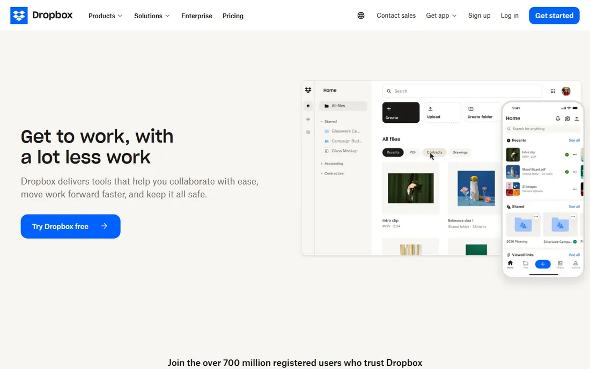Click the green sync checkmark next to Intro clip

click(x=567, y=154)
